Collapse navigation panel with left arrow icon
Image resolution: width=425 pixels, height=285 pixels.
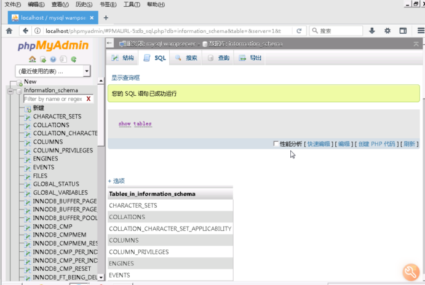click(x=109, y=43)
